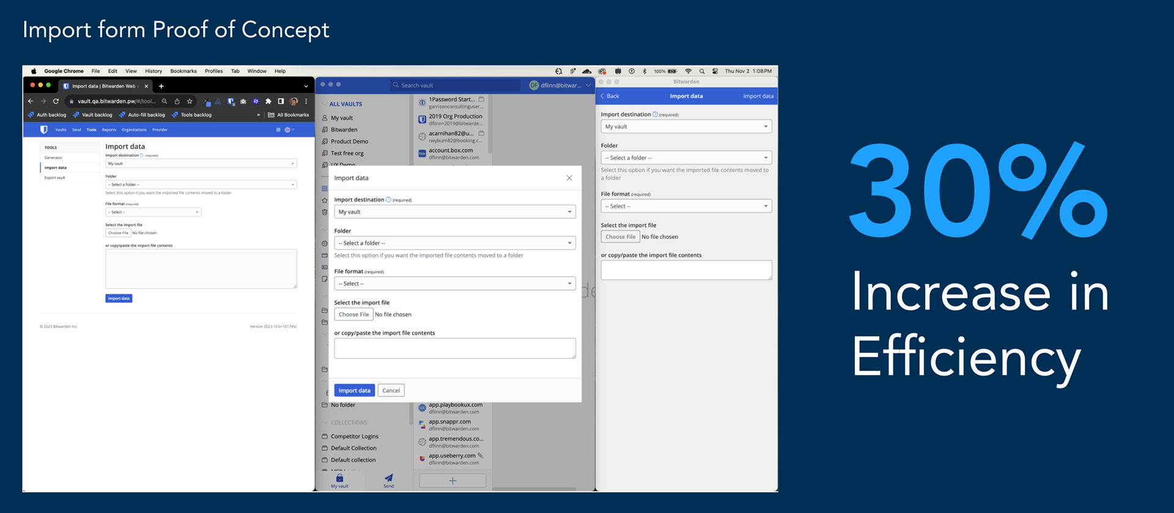Open new Chrome tab with plus
The width and height of the screenshot is (1174, 513).
click(161, 86)
